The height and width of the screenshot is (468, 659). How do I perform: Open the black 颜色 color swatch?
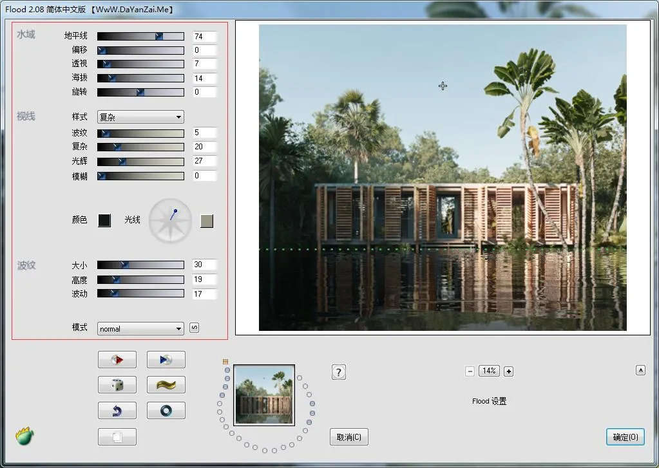[x=104, y=220]
